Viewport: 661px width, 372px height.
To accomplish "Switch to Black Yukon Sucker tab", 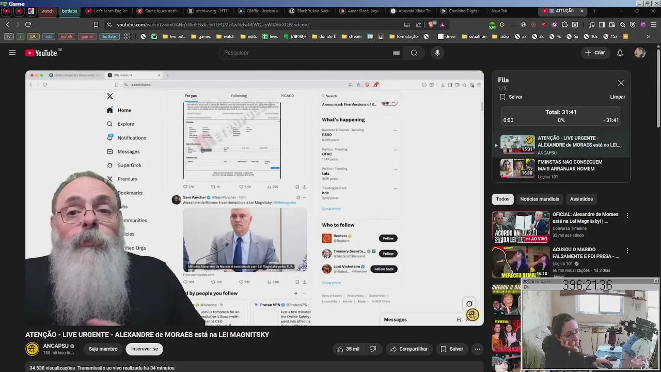I will tap(310, 11).
